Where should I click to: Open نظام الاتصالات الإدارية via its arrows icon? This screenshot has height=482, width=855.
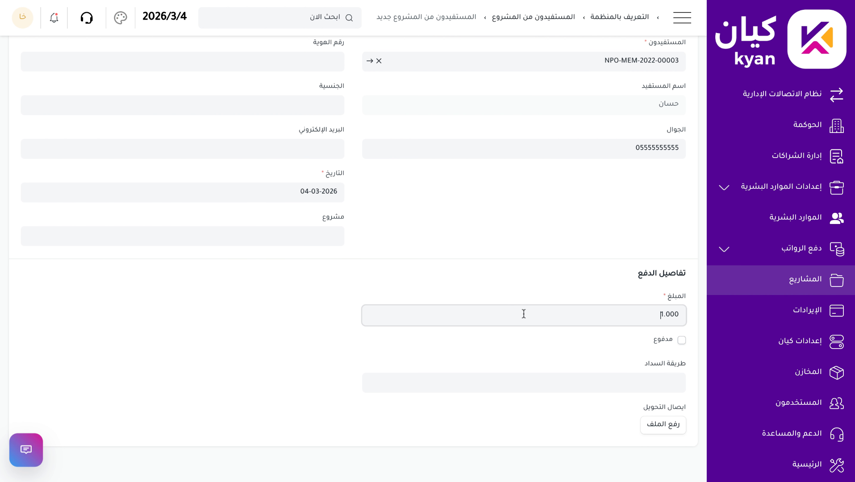(836, 95)
